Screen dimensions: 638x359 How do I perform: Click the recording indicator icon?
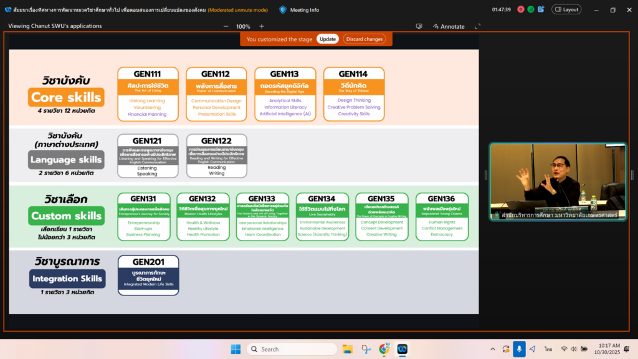pyautogui.click(x=521, y=9)
